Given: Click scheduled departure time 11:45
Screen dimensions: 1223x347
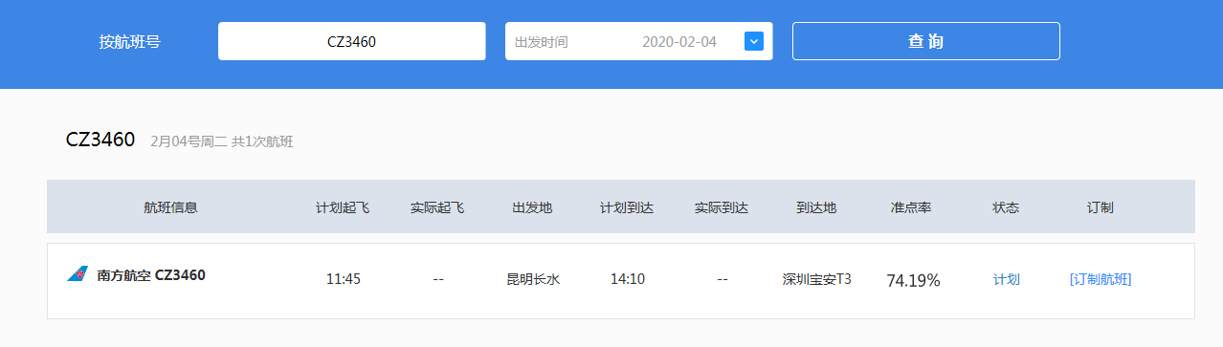Looking at the screenshot, I should 343,279.
